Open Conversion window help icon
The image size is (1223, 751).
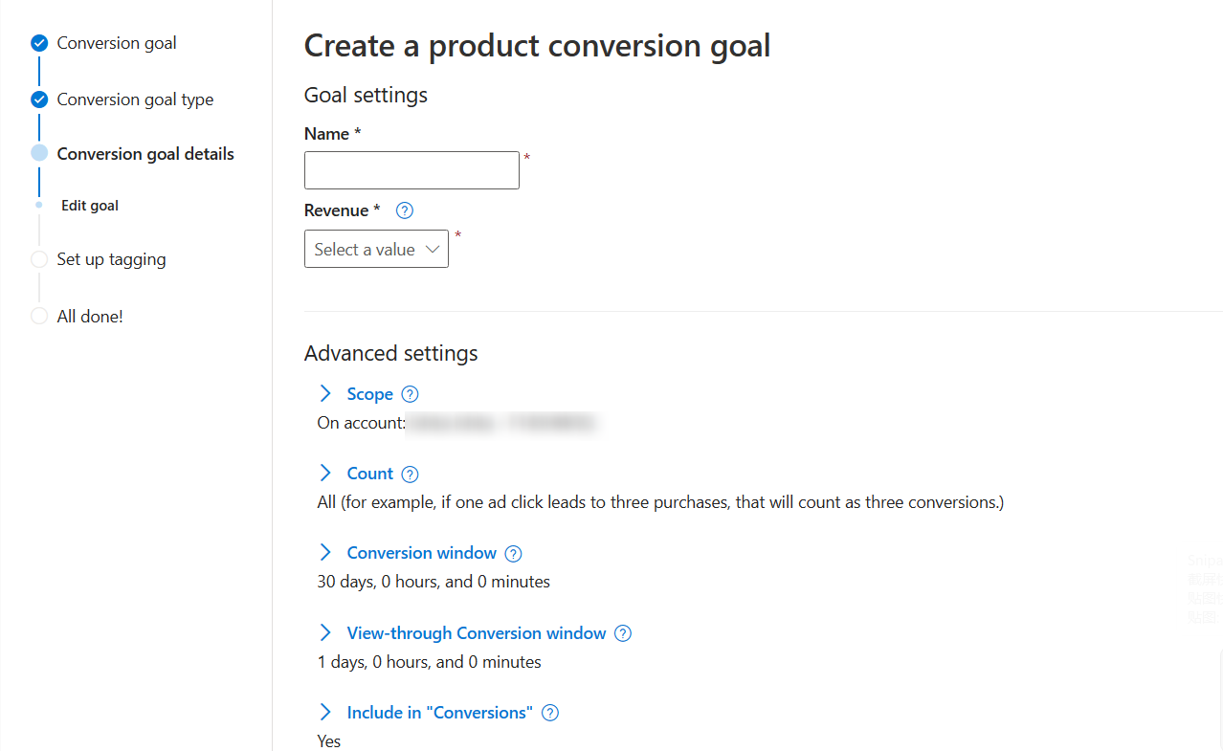point(513,553)
